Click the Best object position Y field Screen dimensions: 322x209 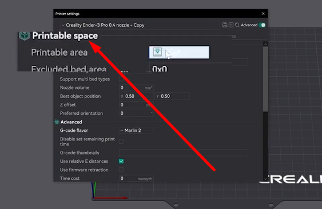172,96
